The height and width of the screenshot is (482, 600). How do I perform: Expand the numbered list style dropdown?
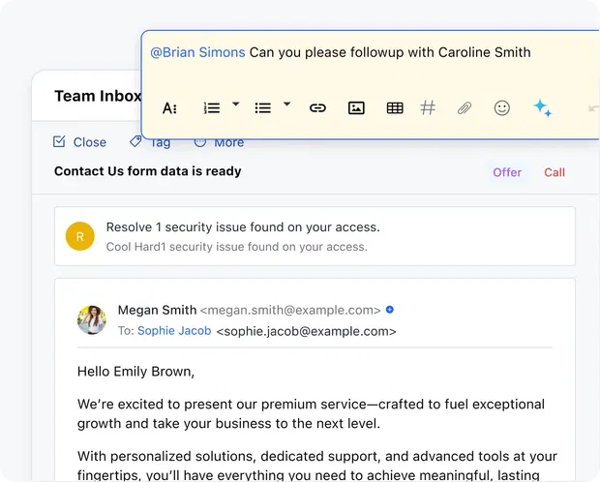(x=236, y=105)
